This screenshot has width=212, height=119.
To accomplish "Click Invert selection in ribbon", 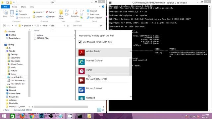I will (x=94, y=18).
